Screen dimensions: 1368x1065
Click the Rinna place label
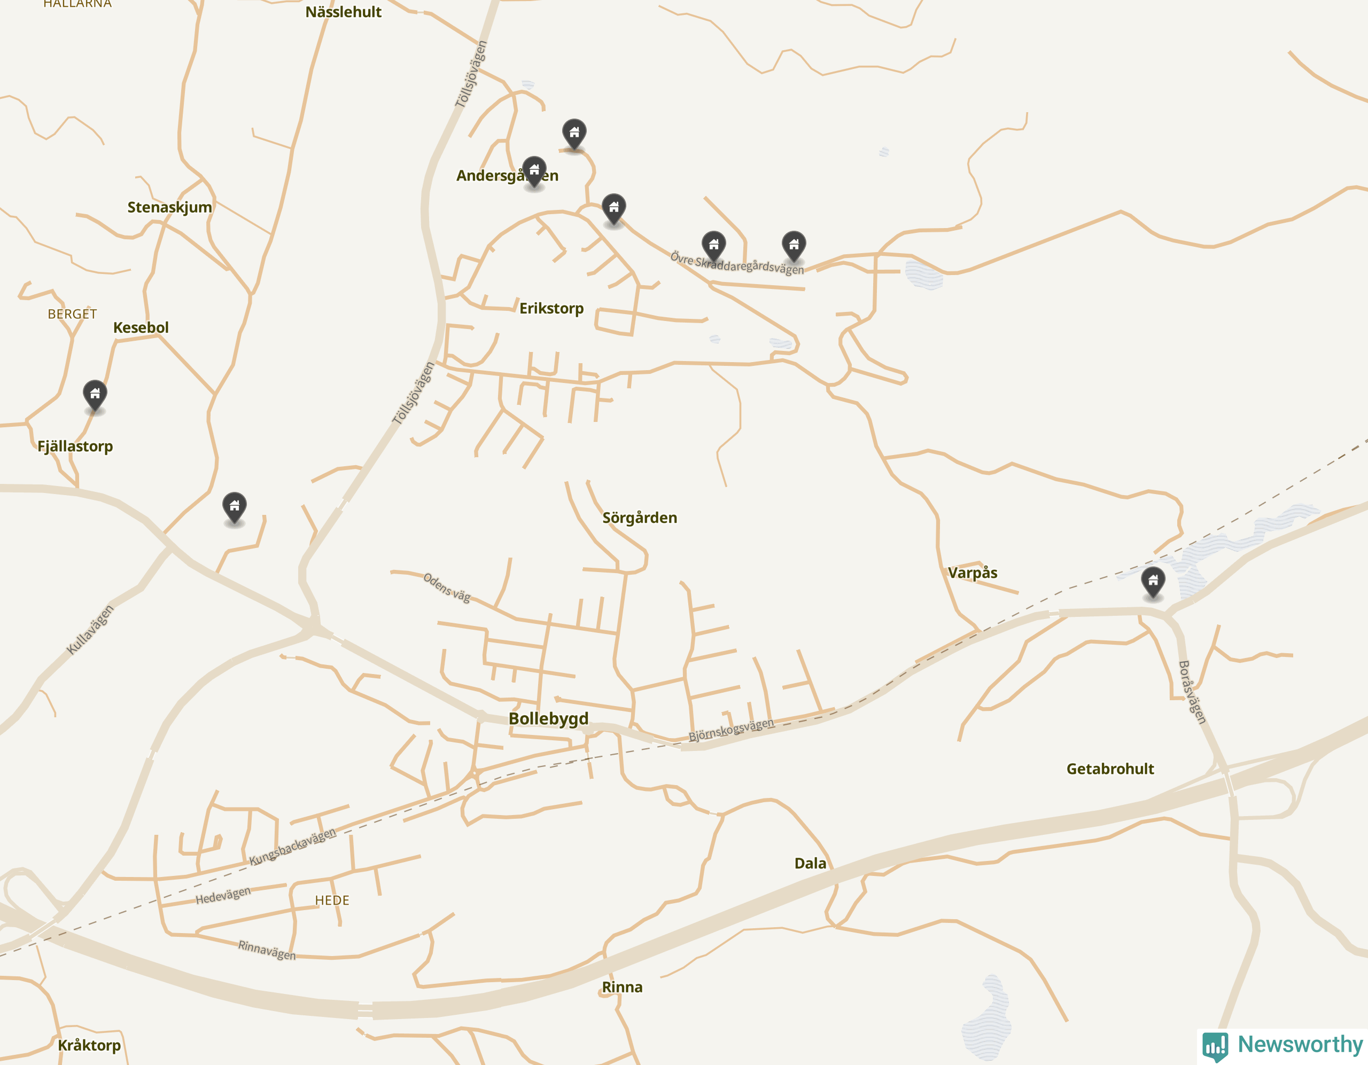click(622, 988)
